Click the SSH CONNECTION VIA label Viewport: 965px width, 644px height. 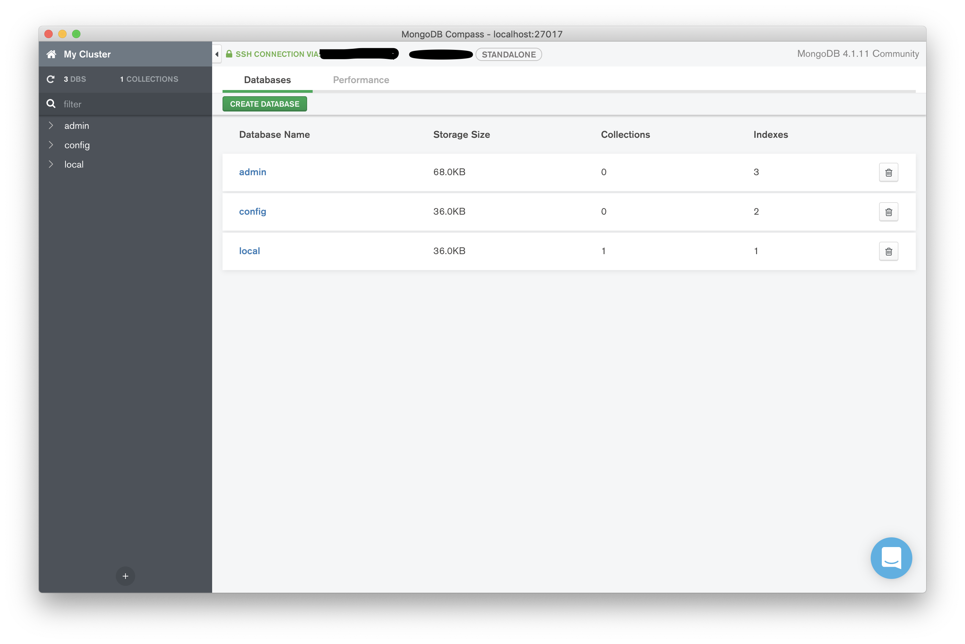[278, 54]
